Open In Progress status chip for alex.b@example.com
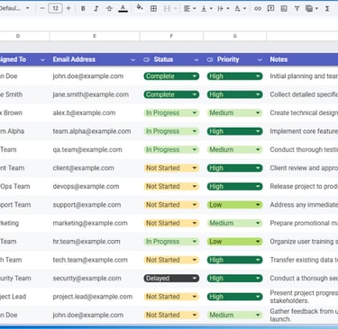The height and width of the screenshot is (329, 338). coord(171,113)
